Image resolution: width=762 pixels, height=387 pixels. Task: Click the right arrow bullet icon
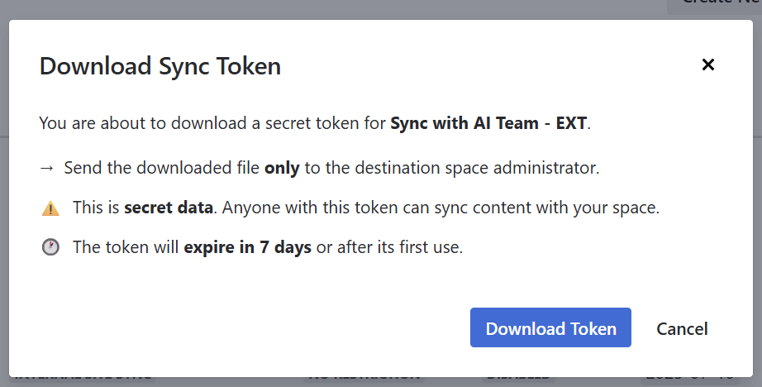tap(47, 168)
